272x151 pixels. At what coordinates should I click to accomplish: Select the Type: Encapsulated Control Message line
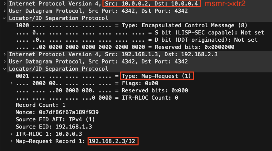click(x=132, y=26)
